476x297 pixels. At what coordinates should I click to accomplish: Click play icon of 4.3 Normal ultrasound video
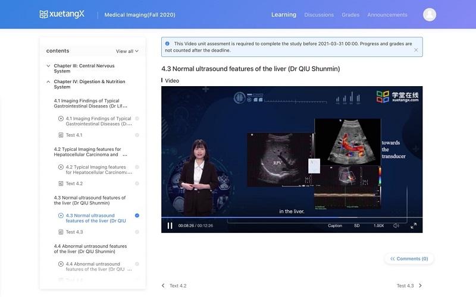click(x=61, y=216)
